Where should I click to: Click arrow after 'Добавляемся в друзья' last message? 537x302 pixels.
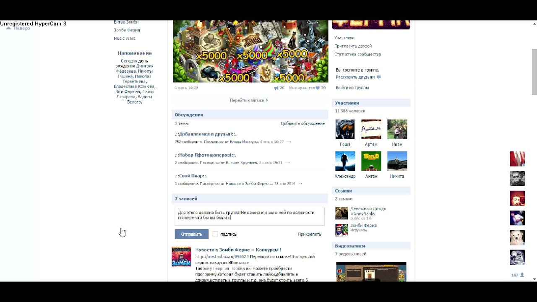point(288,142)
